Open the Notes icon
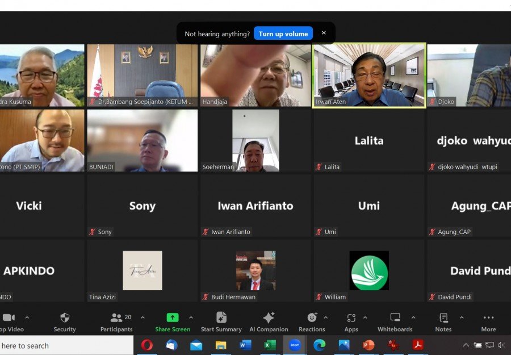Viewport: 511px width, 355px height. click(x=443, y=318)
